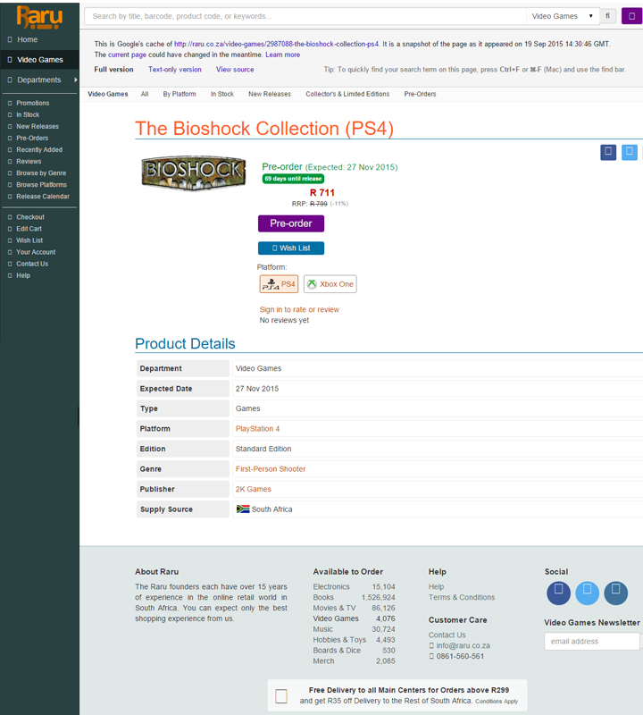The height and width of the screenshot is (715, 643).
Task: Open Browse by Genre in sidebar
Action: 41,173
